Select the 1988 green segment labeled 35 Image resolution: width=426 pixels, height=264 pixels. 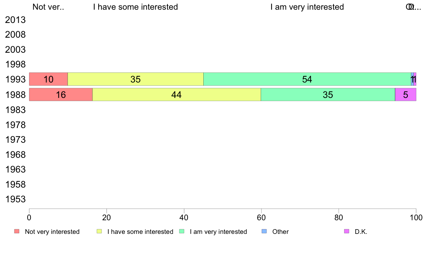click(x=328, y=95)
